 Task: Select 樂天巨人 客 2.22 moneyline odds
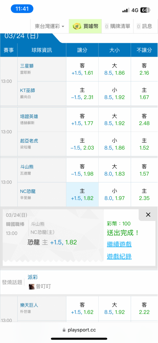[144, 308]
